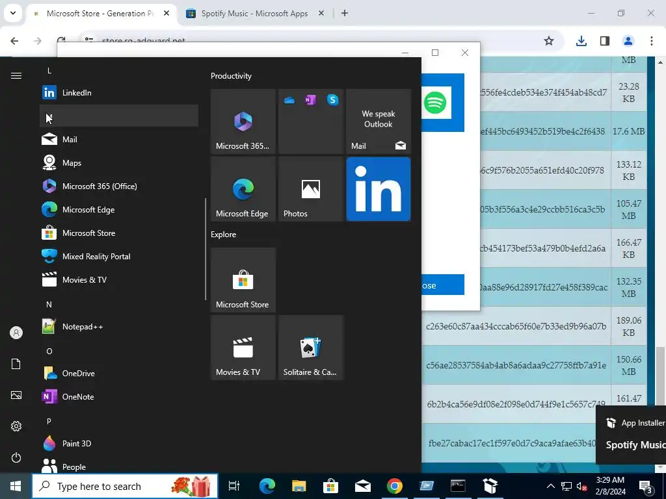The height and width of the screenshot is (499, 666).
Task: Open Chrome three-dot menu
Action: click(651, 41)
